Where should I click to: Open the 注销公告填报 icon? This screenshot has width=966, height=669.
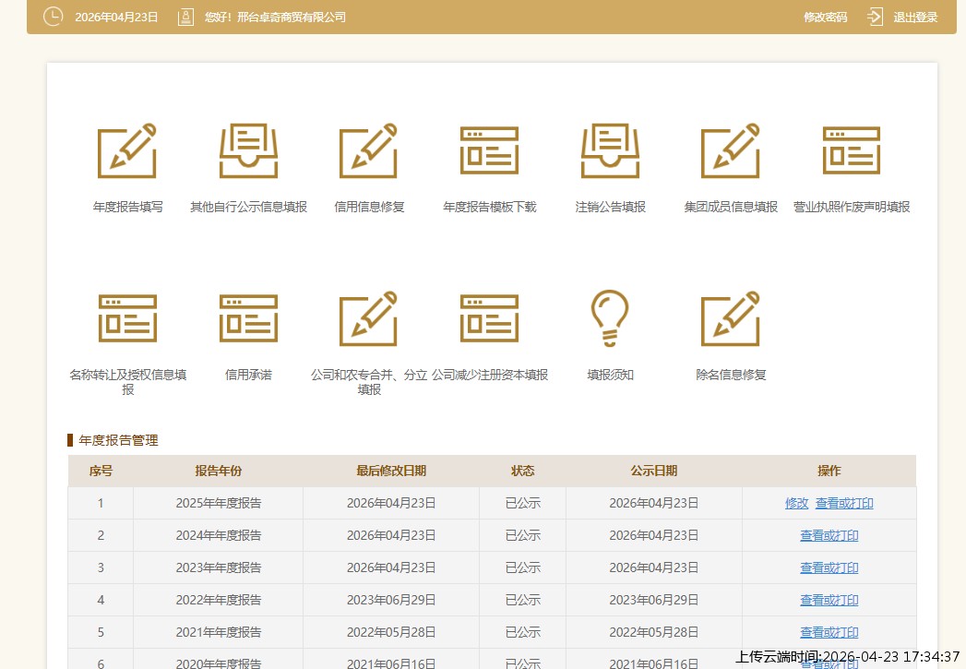click(610, 151)
